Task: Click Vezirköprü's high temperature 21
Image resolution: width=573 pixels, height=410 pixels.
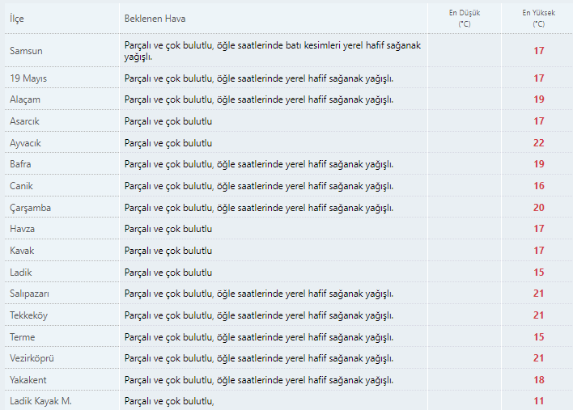Action: [539, 358]
